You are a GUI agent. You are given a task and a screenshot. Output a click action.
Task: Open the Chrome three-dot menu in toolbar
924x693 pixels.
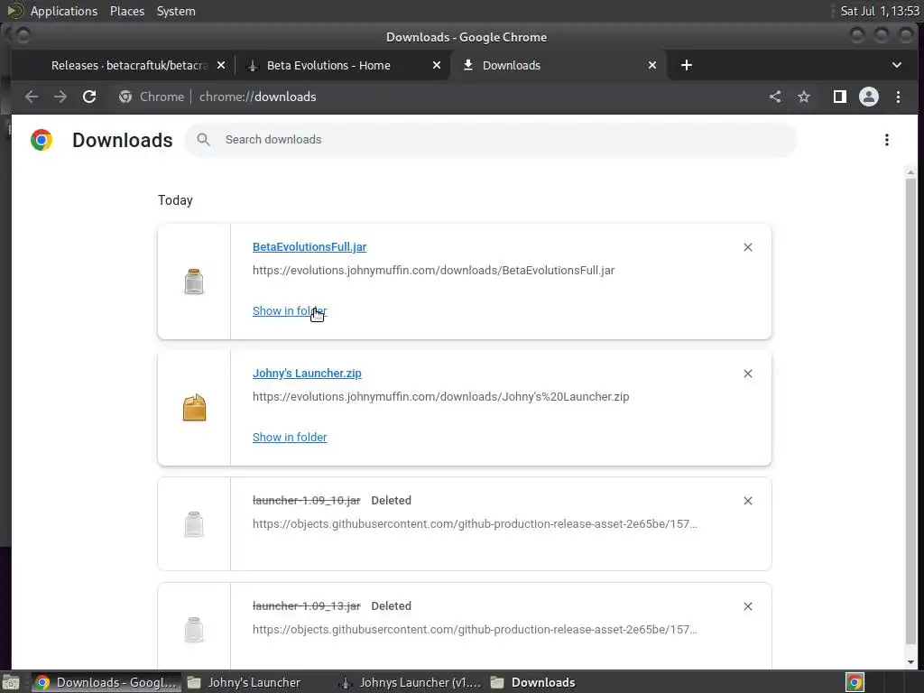click(898, 97)
